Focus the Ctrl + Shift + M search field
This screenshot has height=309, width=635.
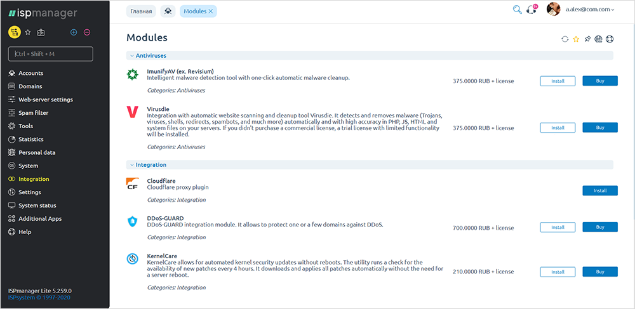pyautogui.click(x=51, y=54)
